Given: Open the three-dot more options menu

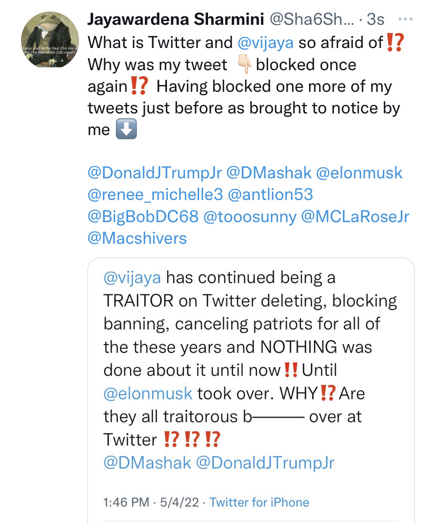Looking at the screenshot, I should coord(406,20).
